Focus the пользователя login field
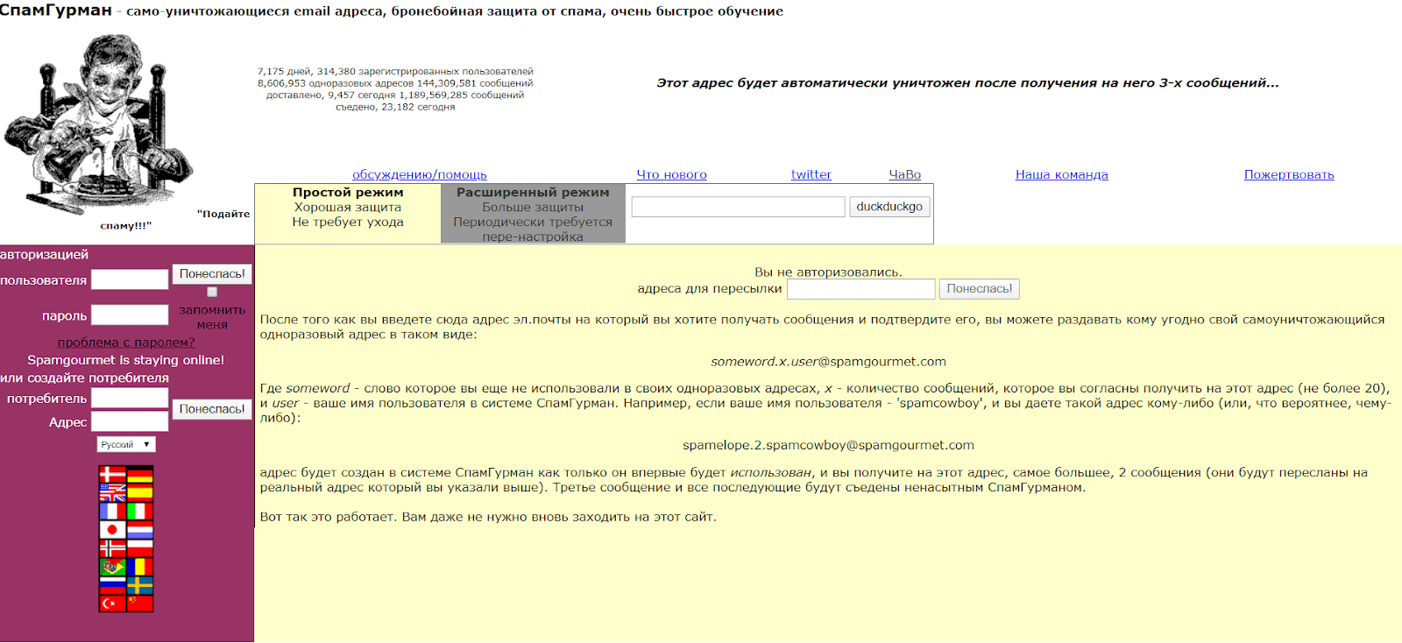 click(x=130, y=279)
